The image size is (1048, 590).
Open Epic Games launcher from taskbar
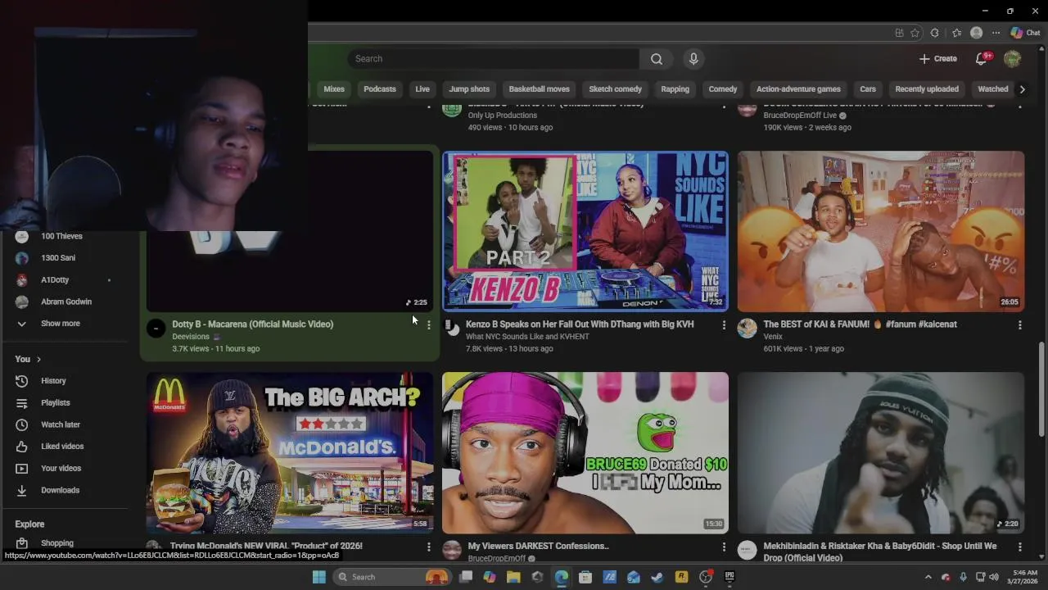pyautogui.click(x=730, y=577)
